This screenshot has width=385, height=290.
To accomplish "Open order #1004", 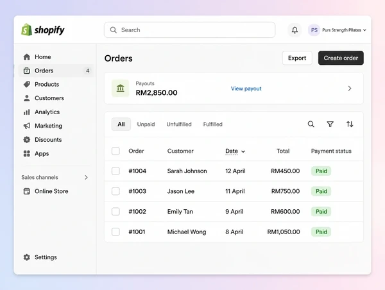I will 137,171.
